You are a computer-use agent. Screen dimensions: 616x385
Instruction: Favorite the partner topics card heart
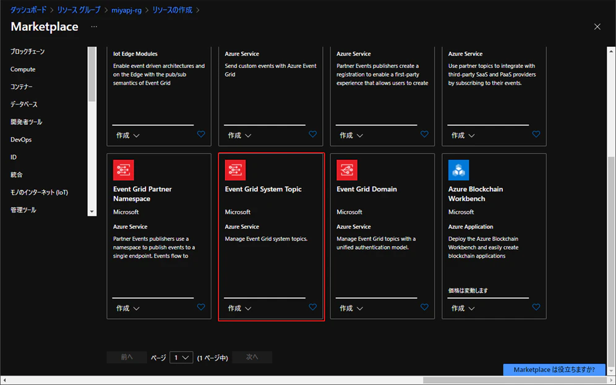pyautogui.click(x=536, y=134)
